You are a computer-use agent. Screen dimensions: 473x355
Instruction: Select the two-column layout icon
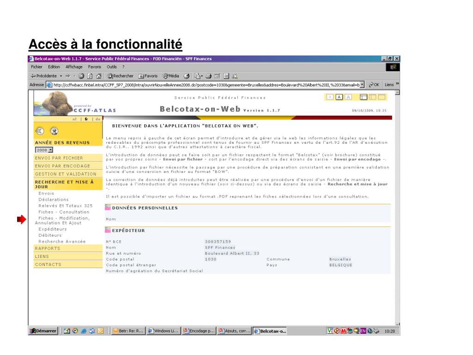tap(373, 97)
